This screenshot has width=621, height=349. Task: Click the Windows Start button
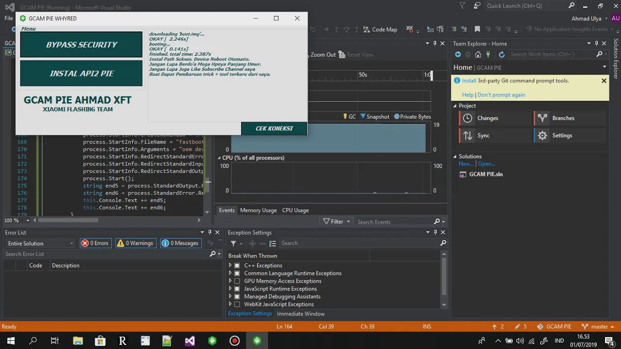pyautogui.click(x=11, y=341)
